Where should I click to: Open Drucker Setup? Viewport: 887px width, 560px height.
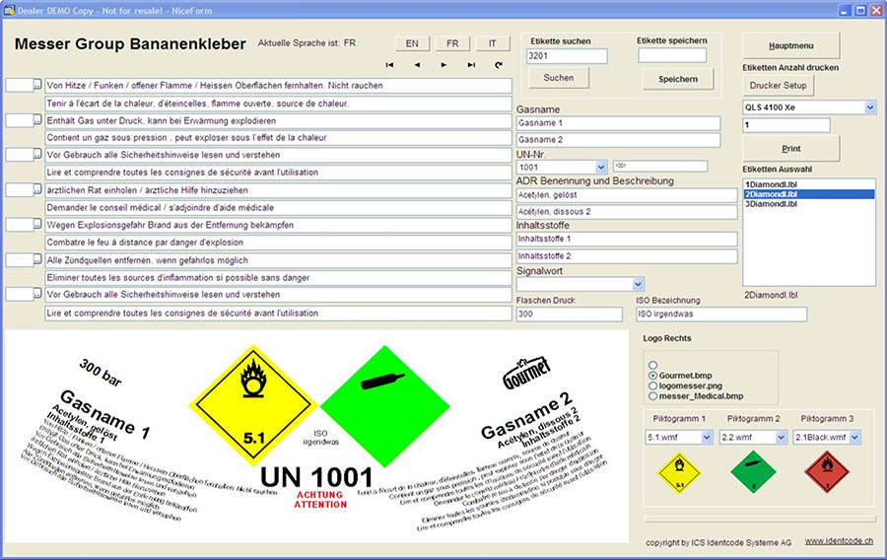[x=778, y=86]
